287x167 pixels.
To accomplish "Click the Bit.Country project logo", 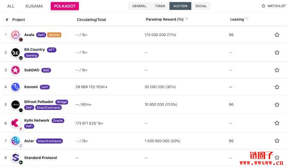I will pos(16,52).
